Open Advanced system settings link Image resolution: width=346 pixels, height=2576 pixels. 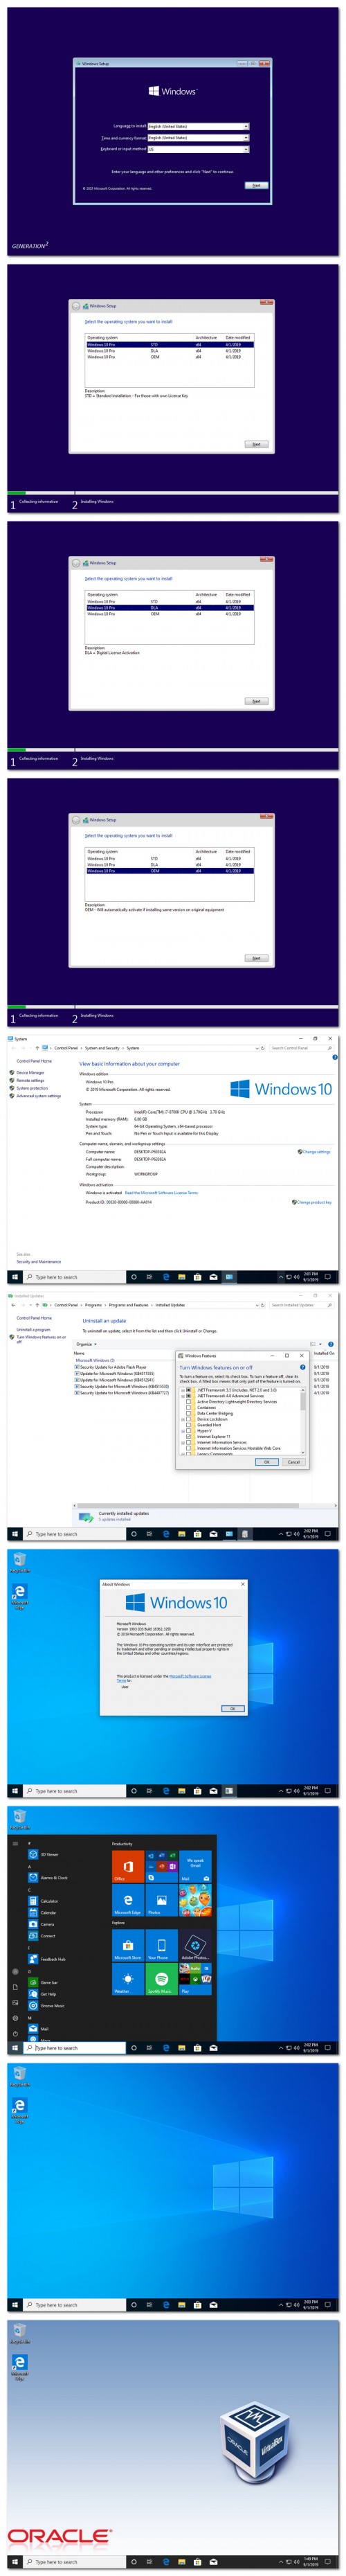[38, 1097]
